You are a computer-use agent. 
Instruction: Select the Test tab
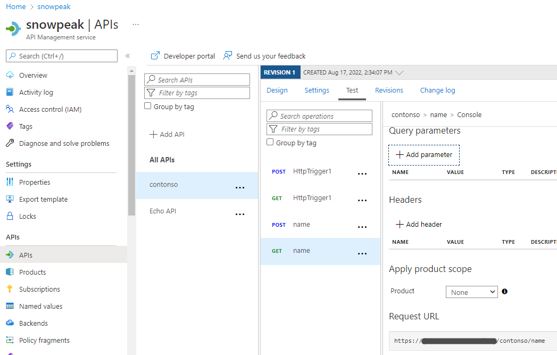tap(352, 90)
